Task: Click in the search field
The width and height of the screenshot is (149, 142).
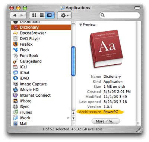Action: click(x=120, y=15)
